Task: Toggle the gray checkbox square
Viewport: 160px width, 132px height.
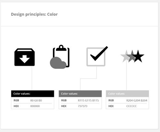Action: click(x=96, y=57)
